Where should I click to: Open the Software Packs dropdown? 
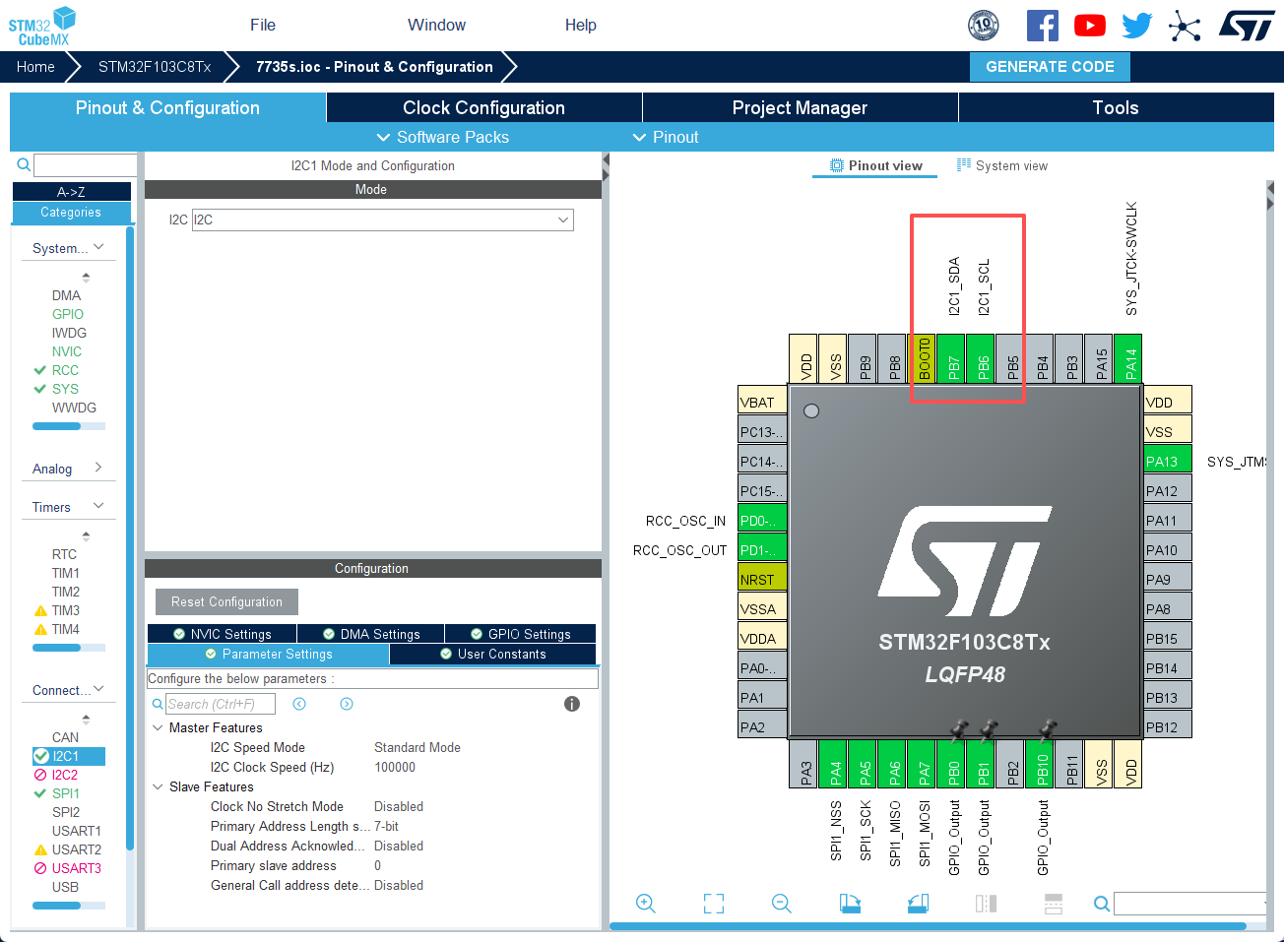pos(443,138)
